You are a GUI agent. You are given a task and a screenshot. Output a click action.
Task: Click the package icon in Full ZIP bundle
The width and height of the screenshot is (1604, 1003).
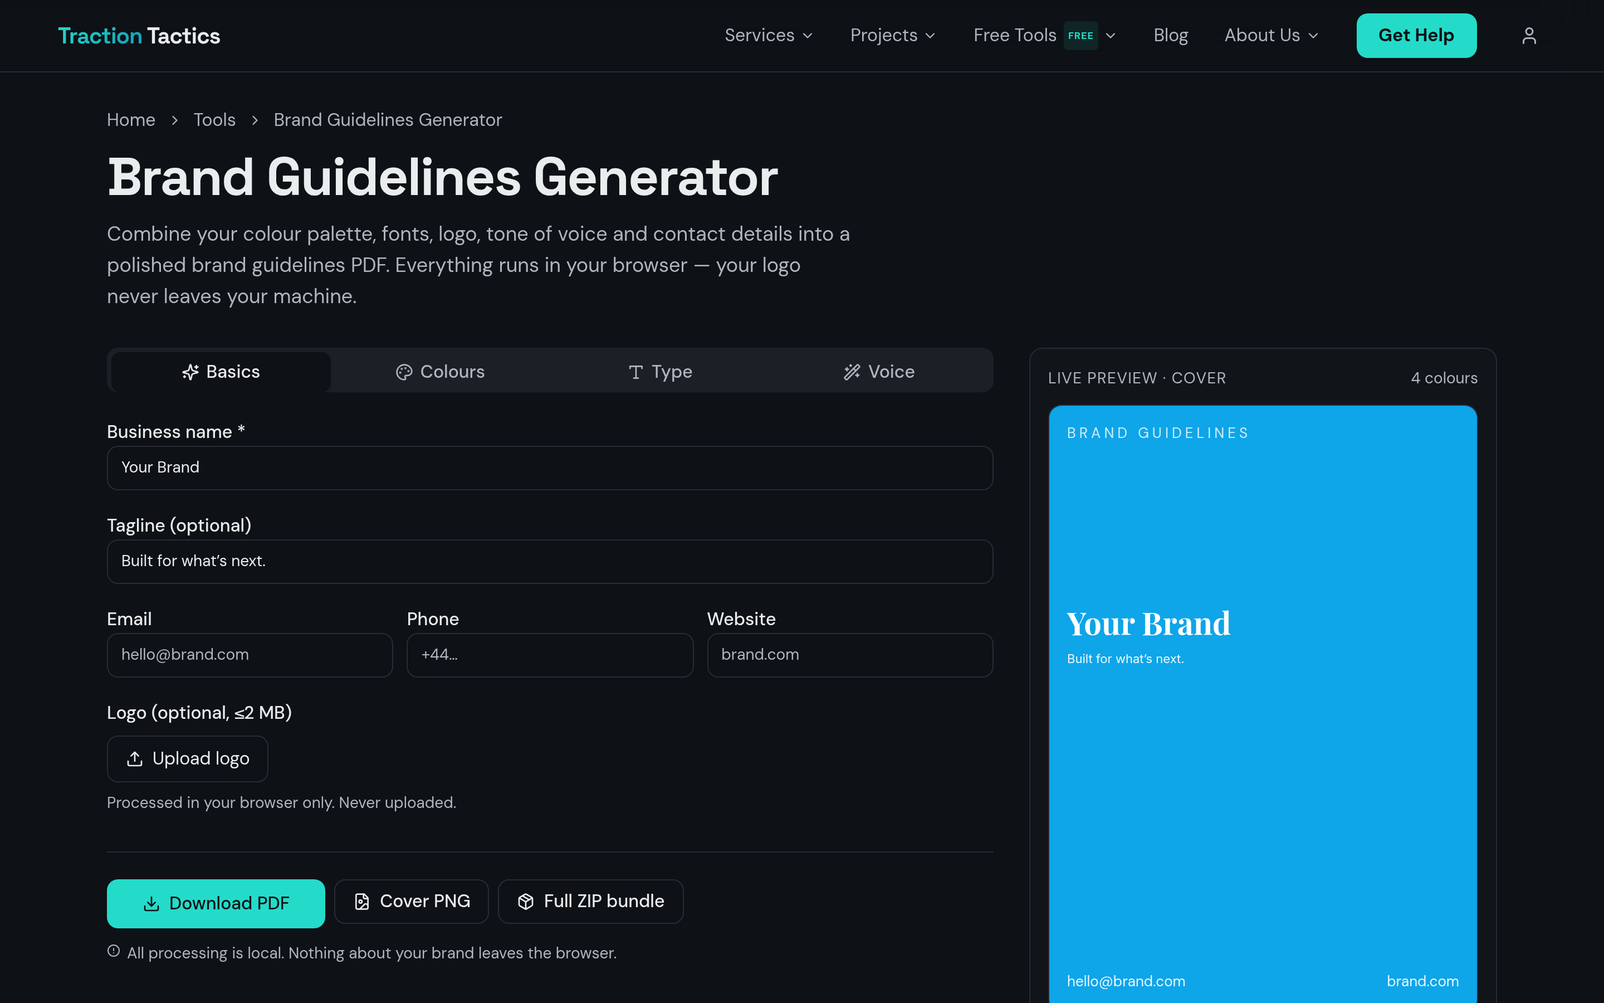click(526, 902)
